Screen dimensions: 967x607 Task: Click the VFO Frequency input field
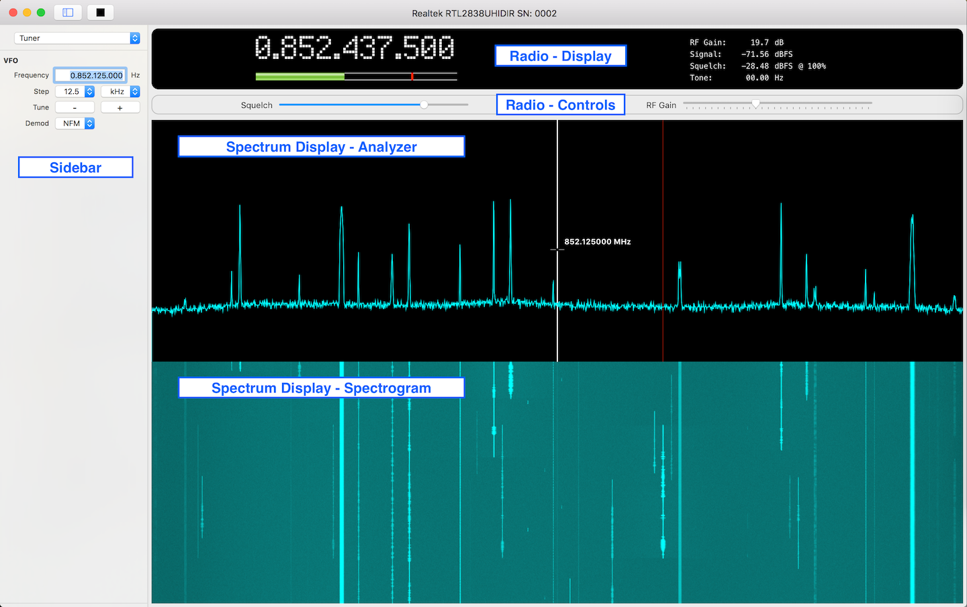(90, 75)
